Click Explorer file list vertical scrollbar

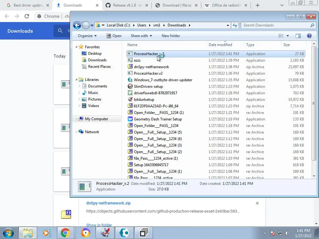click(x=314, y=104)
